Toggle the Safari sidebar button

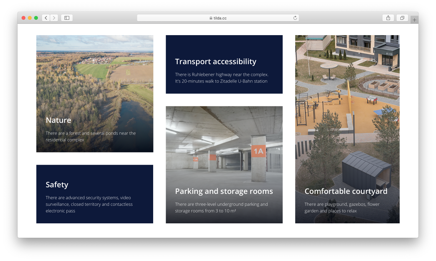point(67,18)
